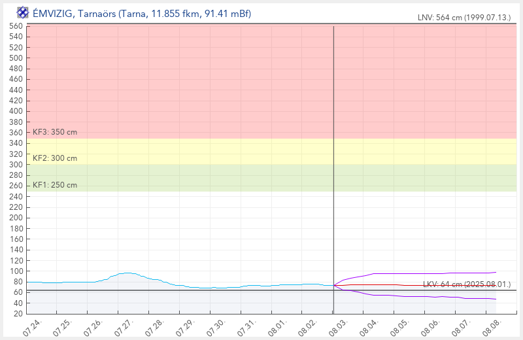
Task: Click the 08.01. date axis label
Action: tap(278, 328)
